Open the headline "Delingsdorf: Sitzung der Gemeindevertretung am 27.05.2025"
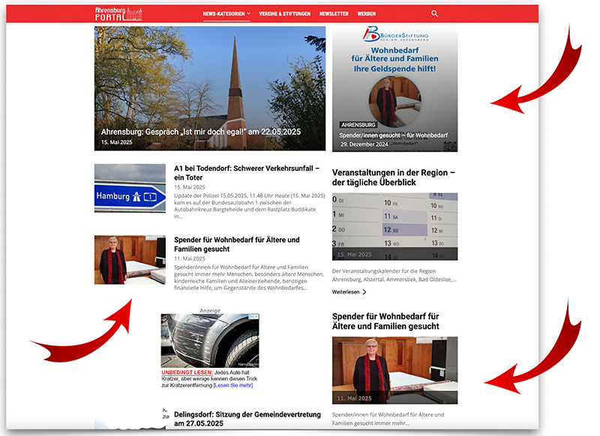The width and height of the screenshot is (600, 436). tap(247, 419)
